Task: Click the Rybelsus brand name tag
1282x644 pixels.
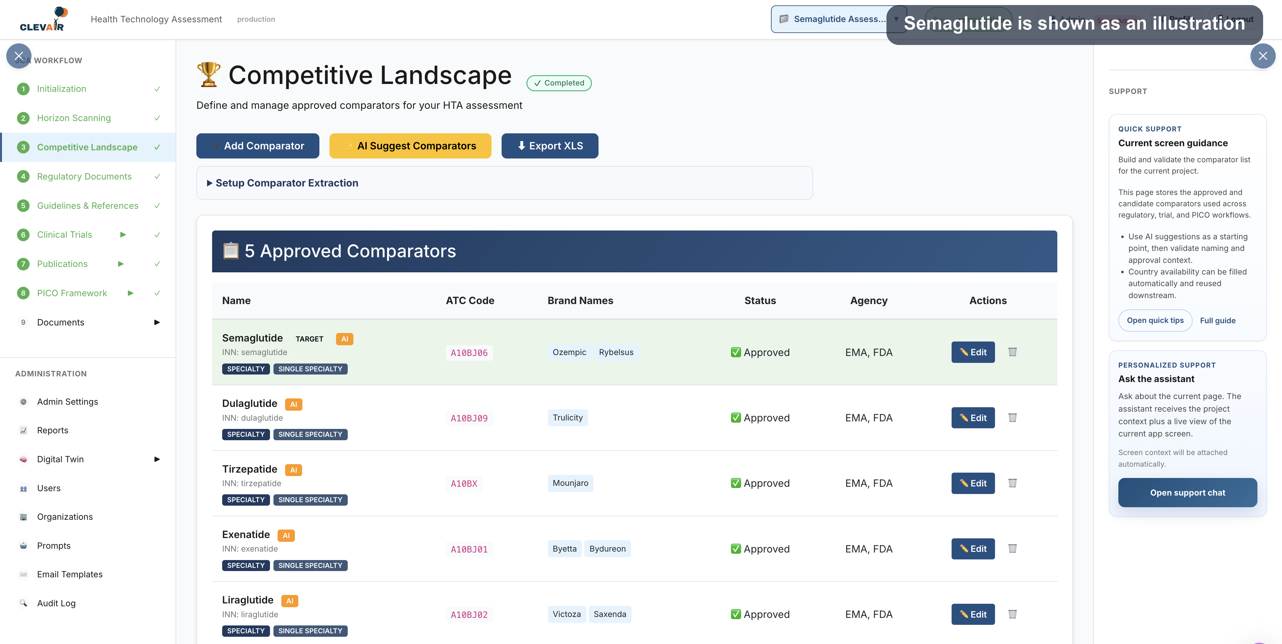Action: (x=616, y=353)
